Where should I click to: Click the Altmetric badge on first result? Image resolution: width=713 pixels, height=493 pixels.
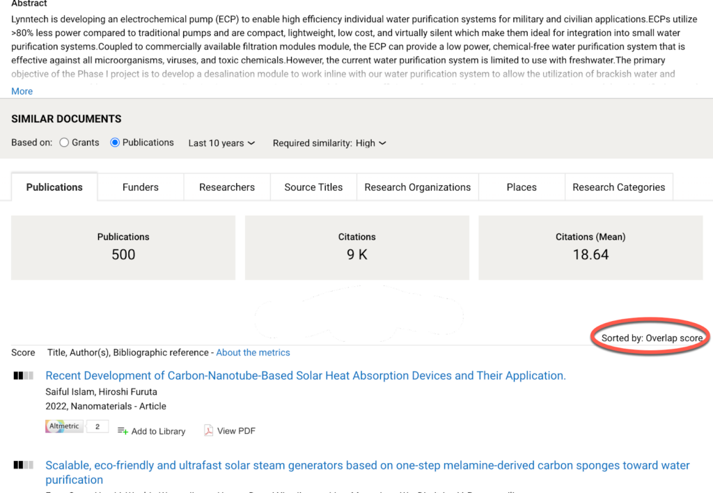[x=64, y=426]
